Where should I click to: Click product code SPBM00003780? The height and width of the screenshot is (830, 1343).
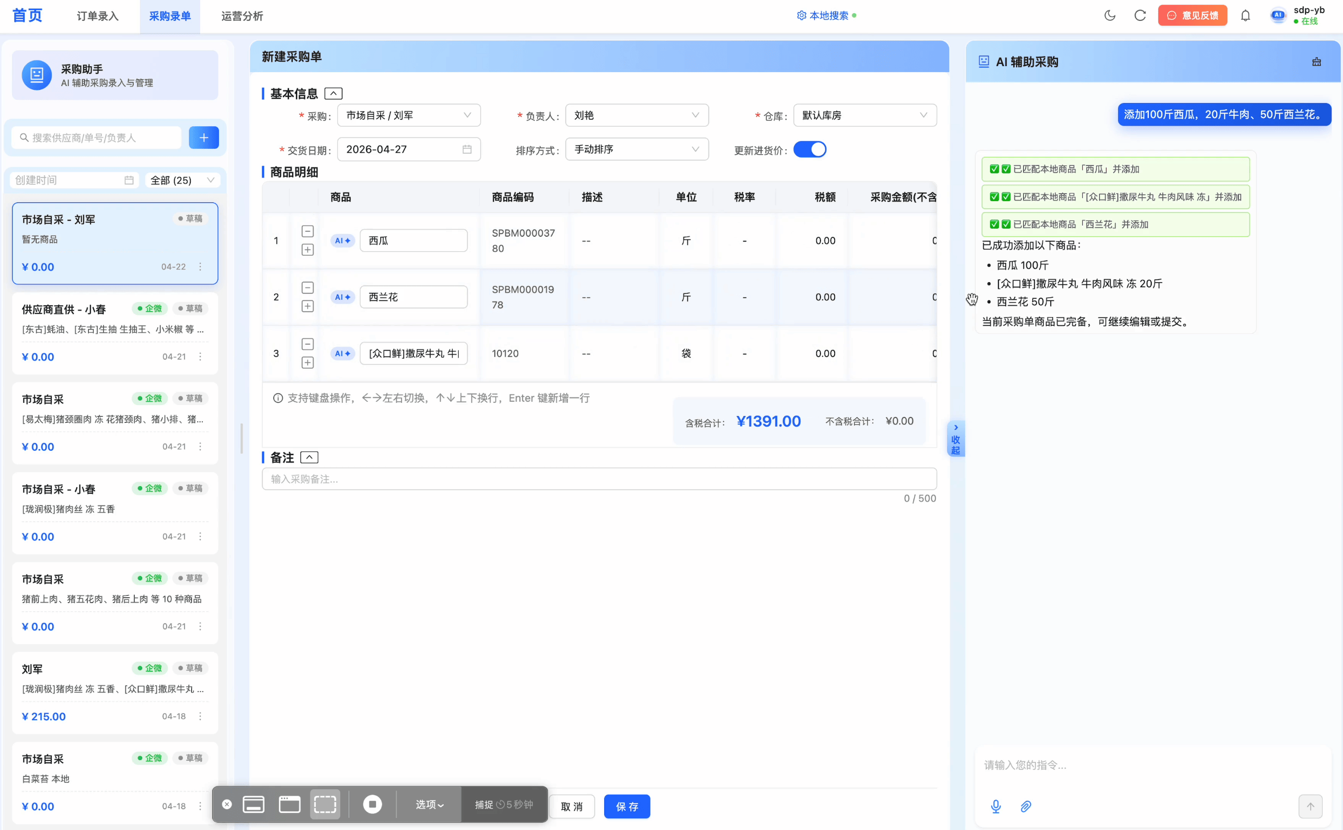click(x=523, y=241)
